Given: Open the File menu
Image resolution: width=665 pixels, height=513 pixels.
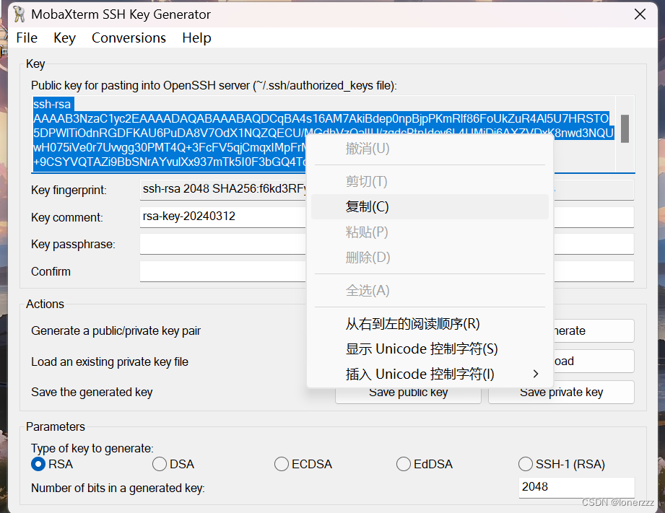Looking at the screenshot, I should click(26, 38).
